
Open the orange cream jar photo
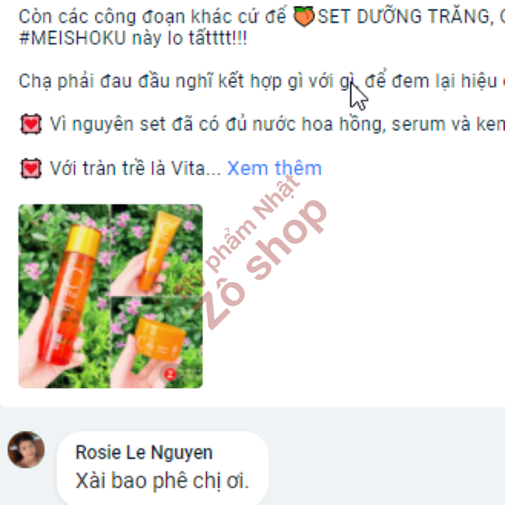157,343
